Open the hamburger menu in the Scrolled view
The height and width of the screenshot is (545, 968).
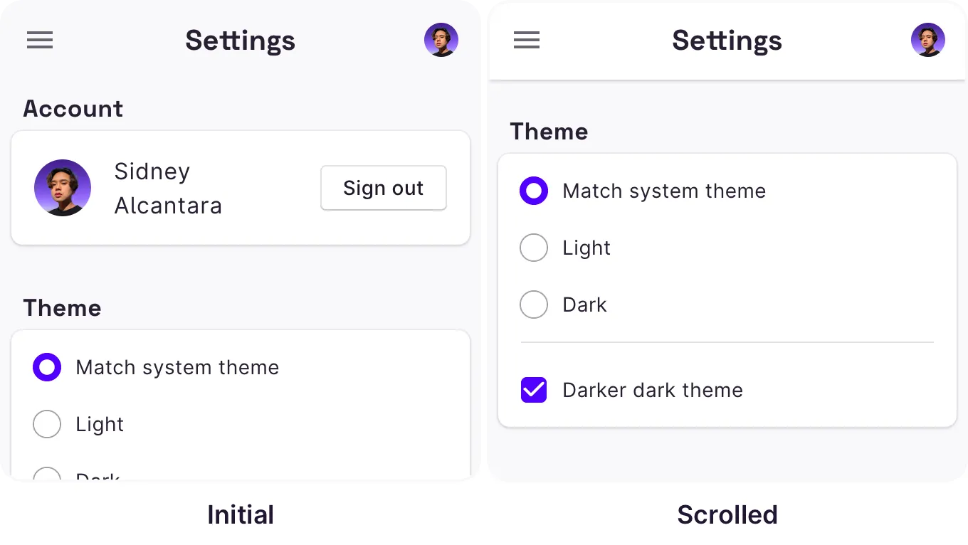(527, 41)
